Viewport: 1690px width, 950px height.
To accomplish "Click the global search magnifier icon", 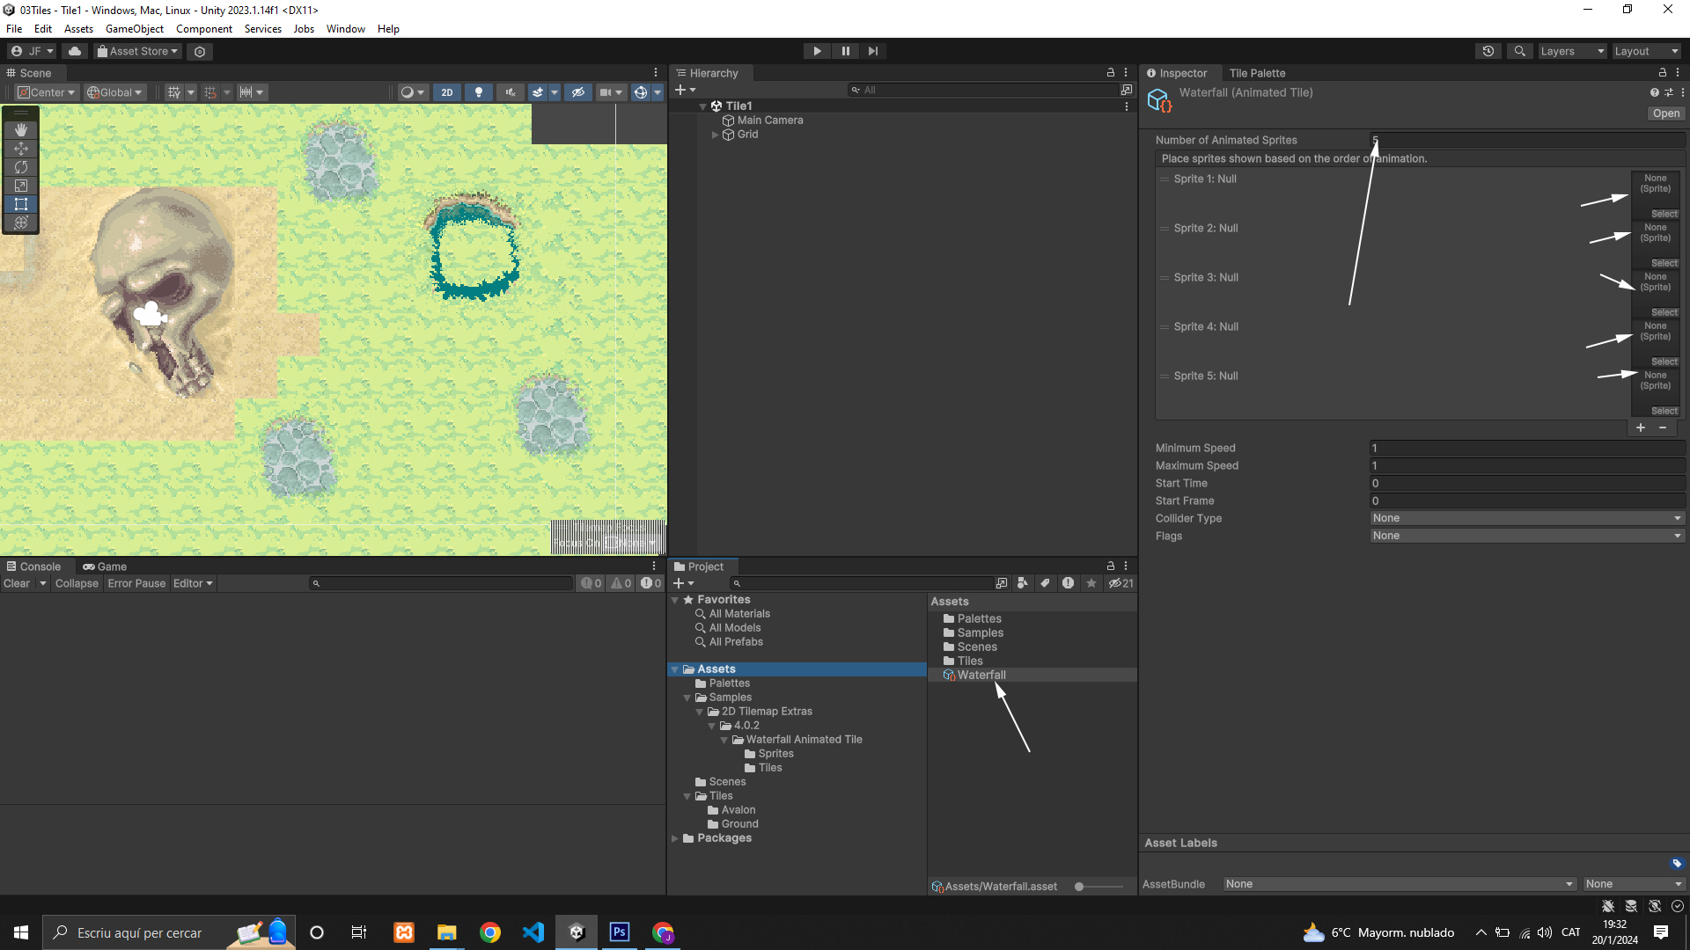I will pyautogui.click(x=1520, y=51).
